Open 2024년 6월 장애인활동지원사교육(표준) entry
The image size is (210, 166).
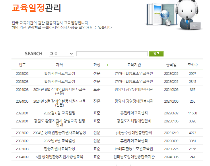click(x=59, y=91)
